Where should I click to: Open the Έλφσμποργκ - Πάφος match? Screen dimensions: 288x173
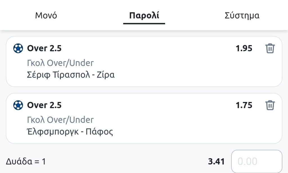coord(70,132)
